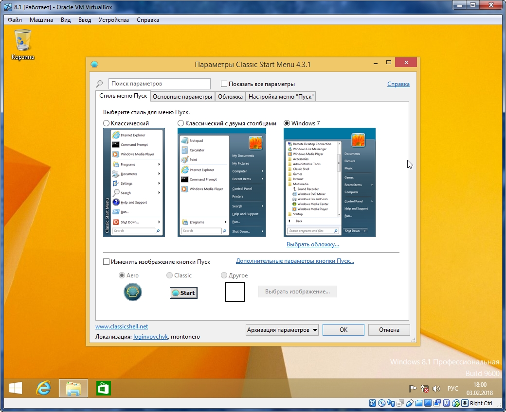Click the magnifying glass search icon
506x412 pixels.
(99, 84)
